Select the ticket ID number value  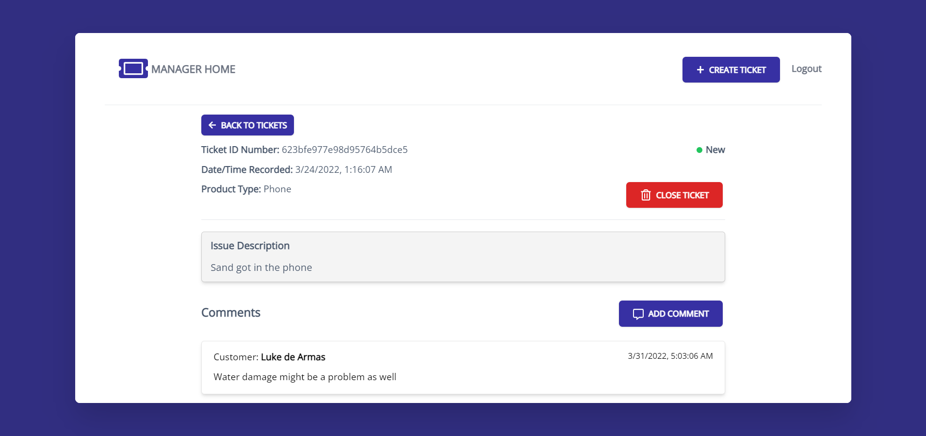[344, 150]
